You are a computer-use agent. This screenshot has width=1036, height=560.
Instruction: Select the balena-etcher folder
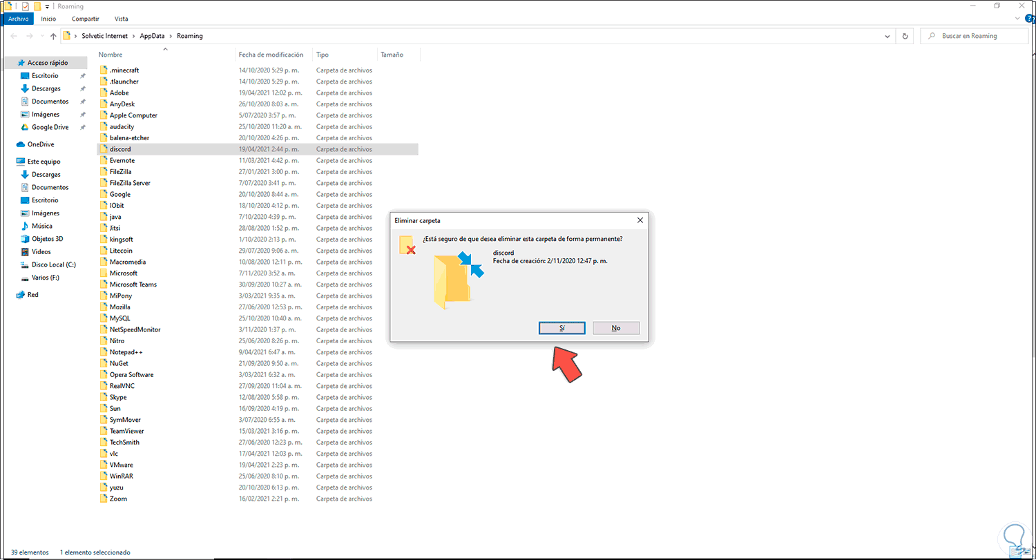point(258,138)
